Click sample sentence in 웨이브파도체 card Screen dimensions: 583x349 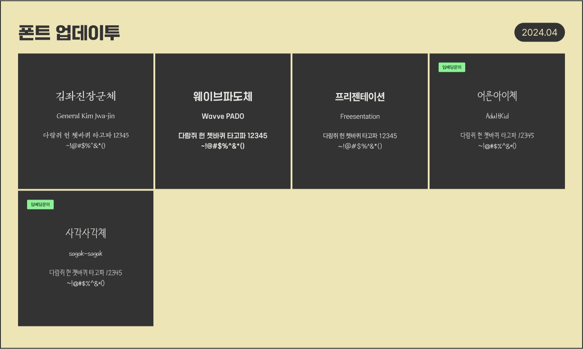click(x=223, y=135)
